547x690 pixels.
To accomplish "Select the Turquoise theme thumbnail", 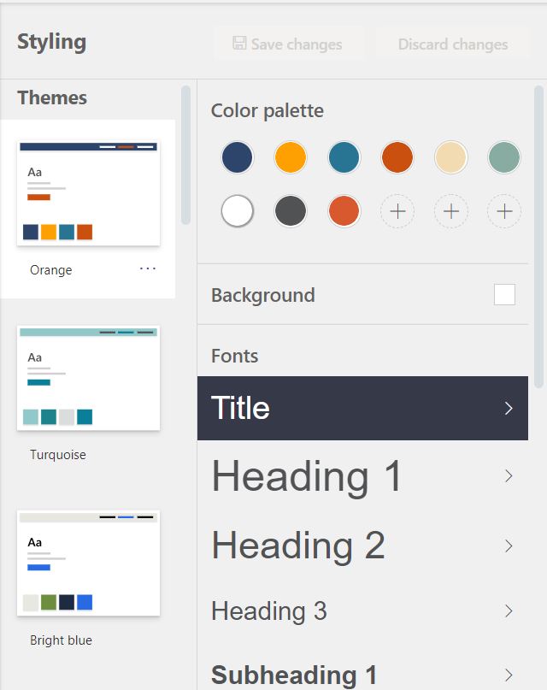I will [x=89, y=378].
